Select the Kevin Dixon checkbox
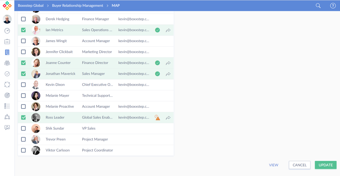Screen dimensions: 340x176 [24, 85]
